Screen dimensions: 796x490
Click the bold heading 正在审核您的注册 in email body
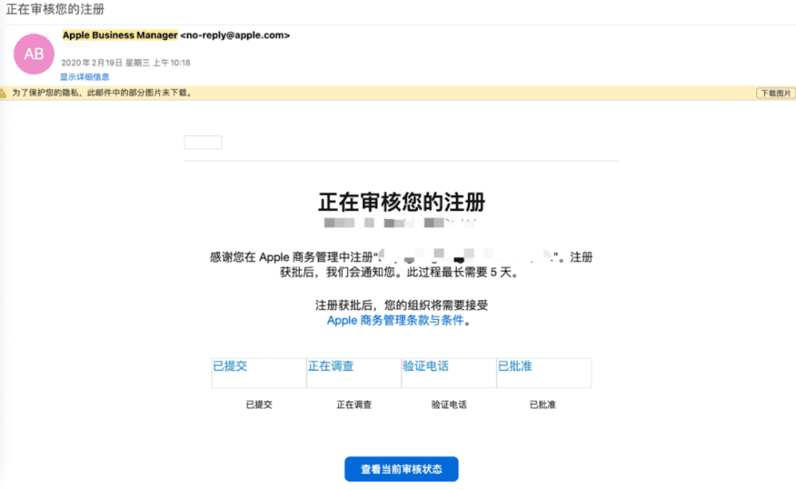pyautogui.click(x=401, y=202)
